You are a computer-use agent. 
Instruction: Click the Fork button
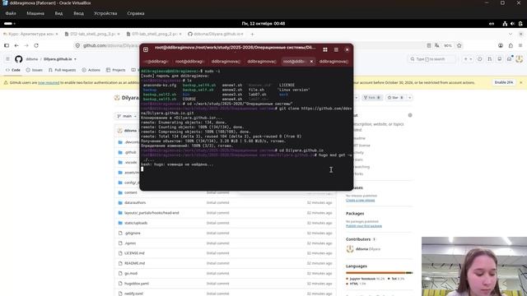point(371,98)
